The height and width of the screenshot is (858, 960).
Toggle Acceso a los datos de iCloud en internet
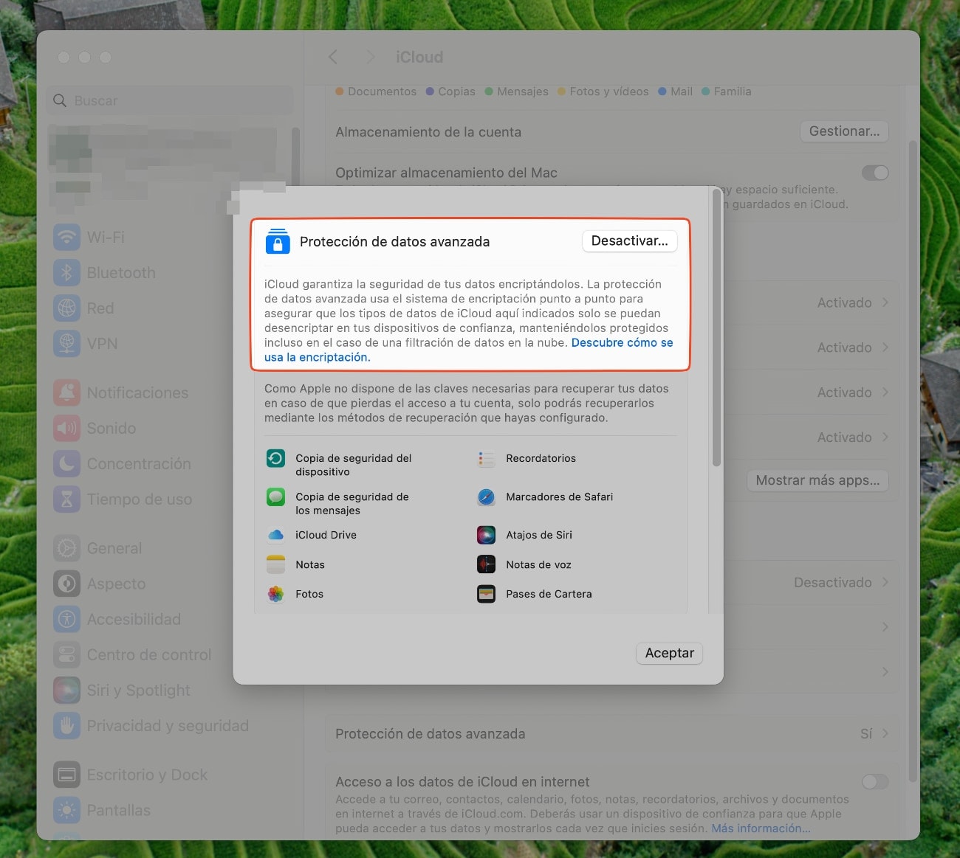pos(875,781)
